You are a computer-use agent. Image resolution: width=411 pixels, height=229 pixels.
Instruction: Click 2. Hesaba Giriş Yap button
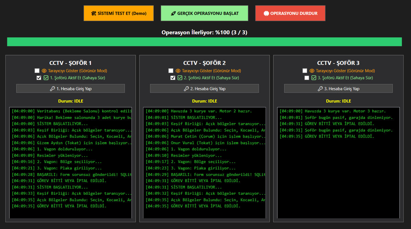click(204, 88)
